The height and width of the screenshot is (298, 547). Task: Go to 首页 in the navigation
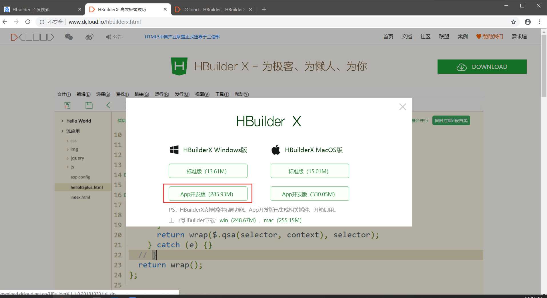pyautogui.click(x=388, y=37)
